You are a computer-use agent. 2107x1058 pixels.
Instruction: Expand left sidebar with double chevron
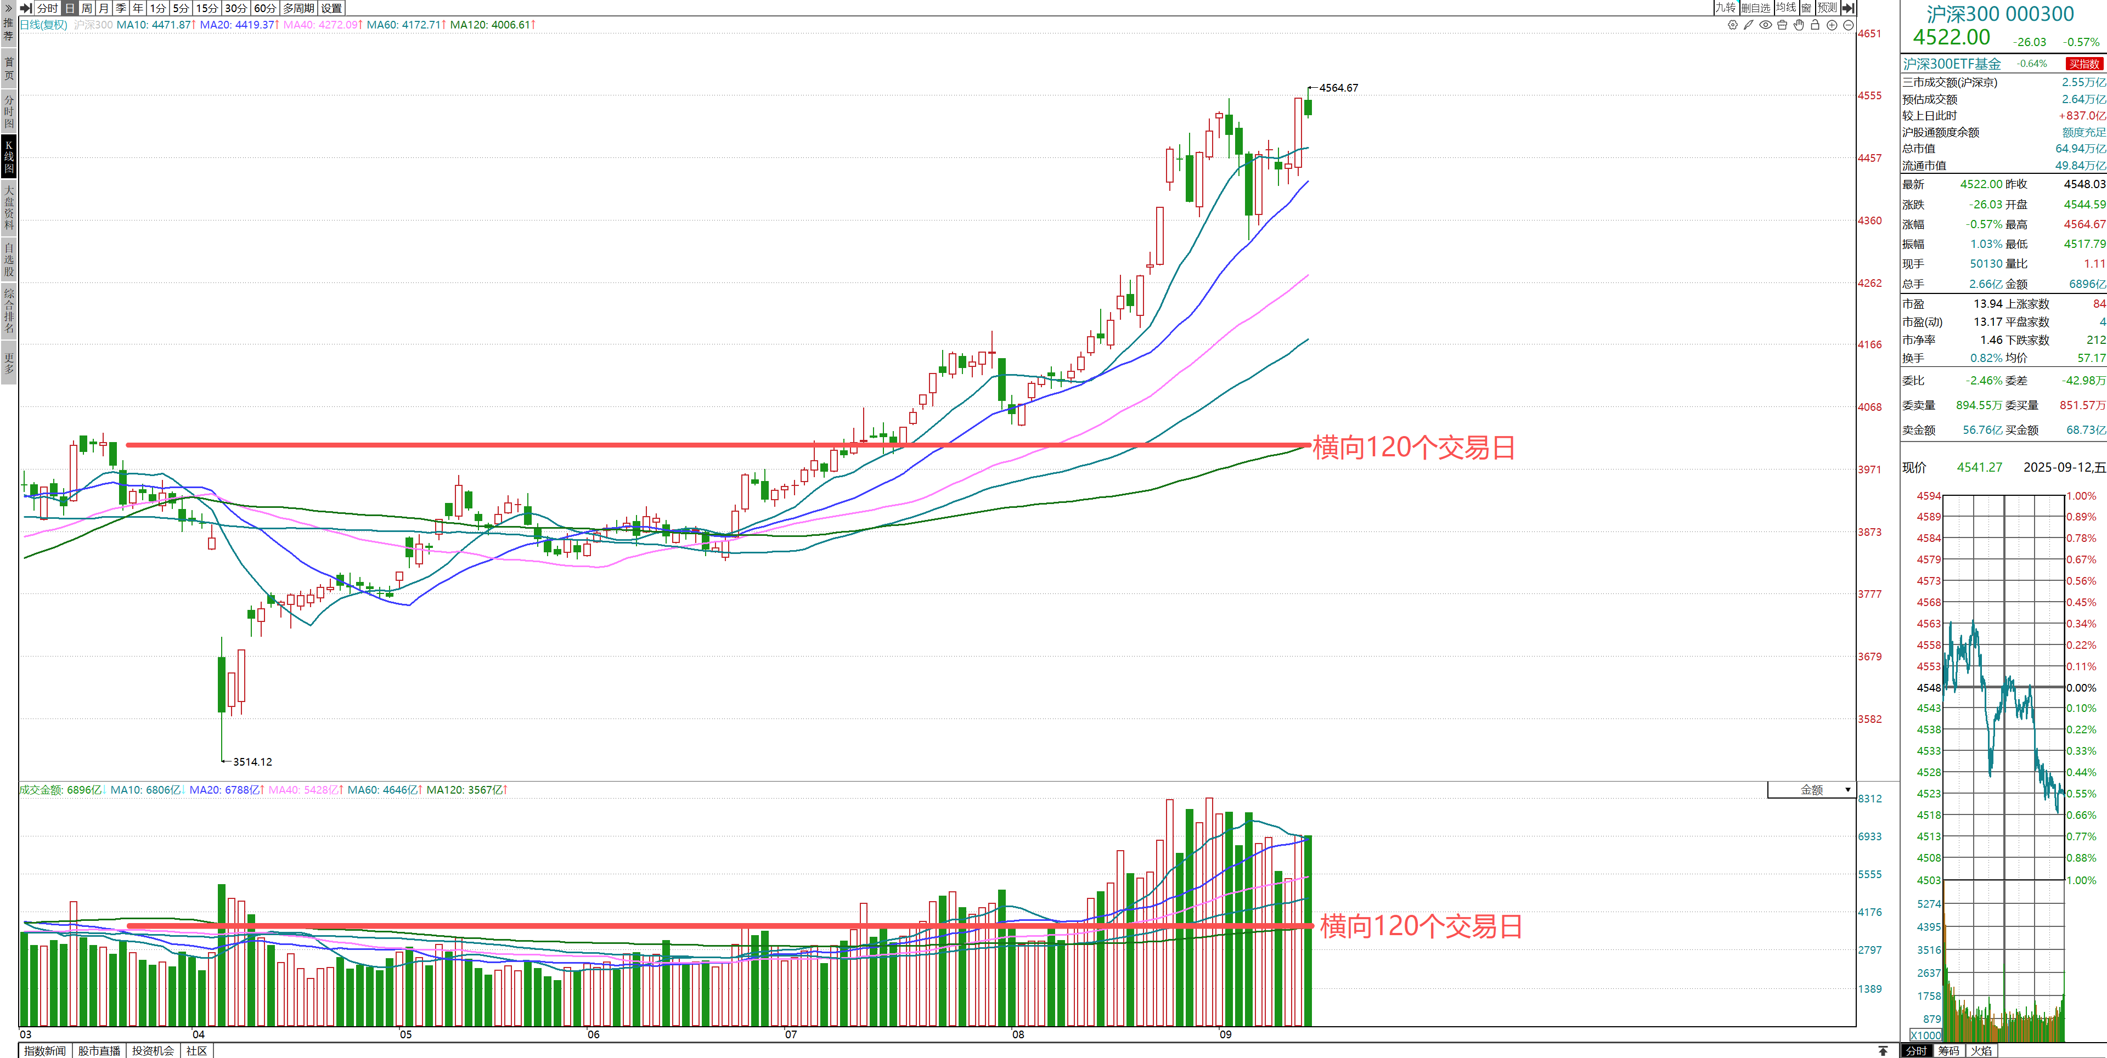8,7
